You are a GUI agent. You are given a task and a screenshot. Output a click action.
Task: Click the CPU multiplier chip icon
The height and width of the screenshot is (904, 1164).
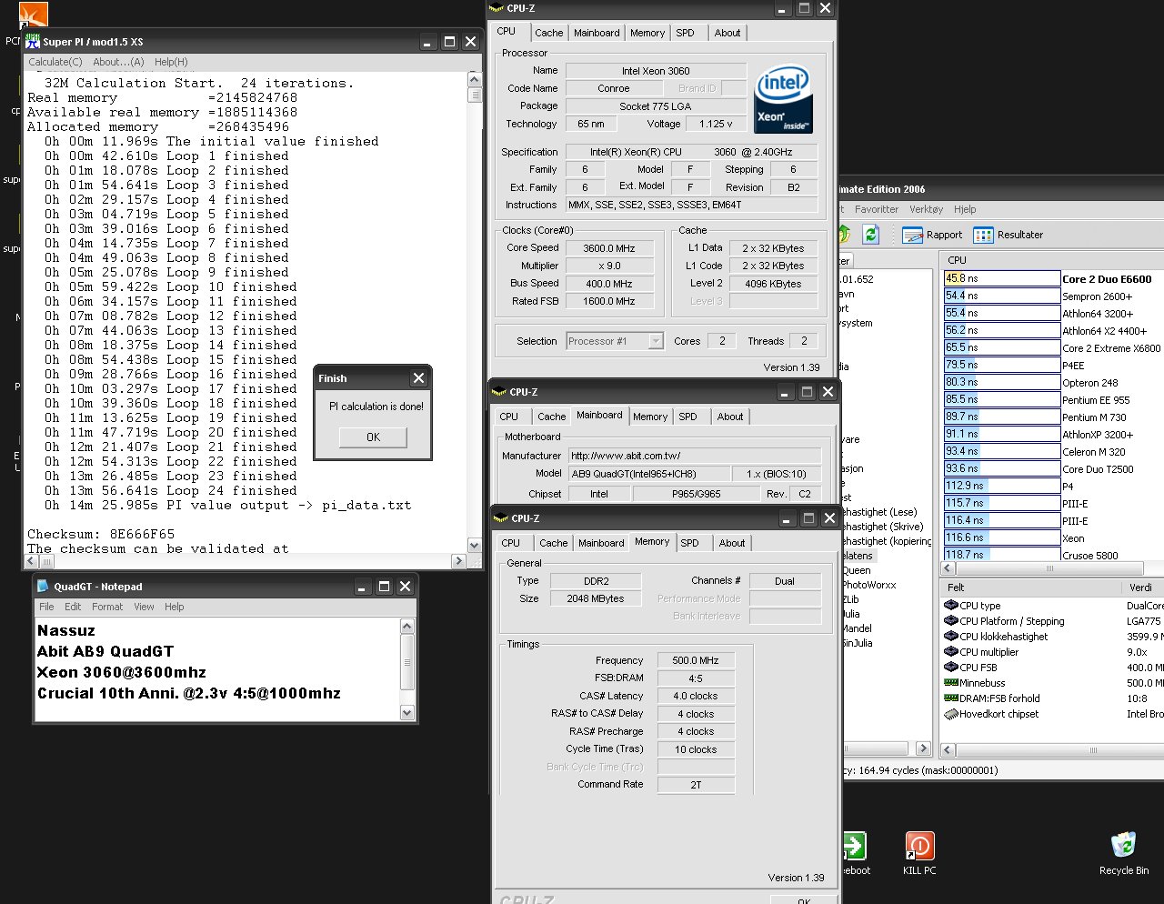coord(951,652)
